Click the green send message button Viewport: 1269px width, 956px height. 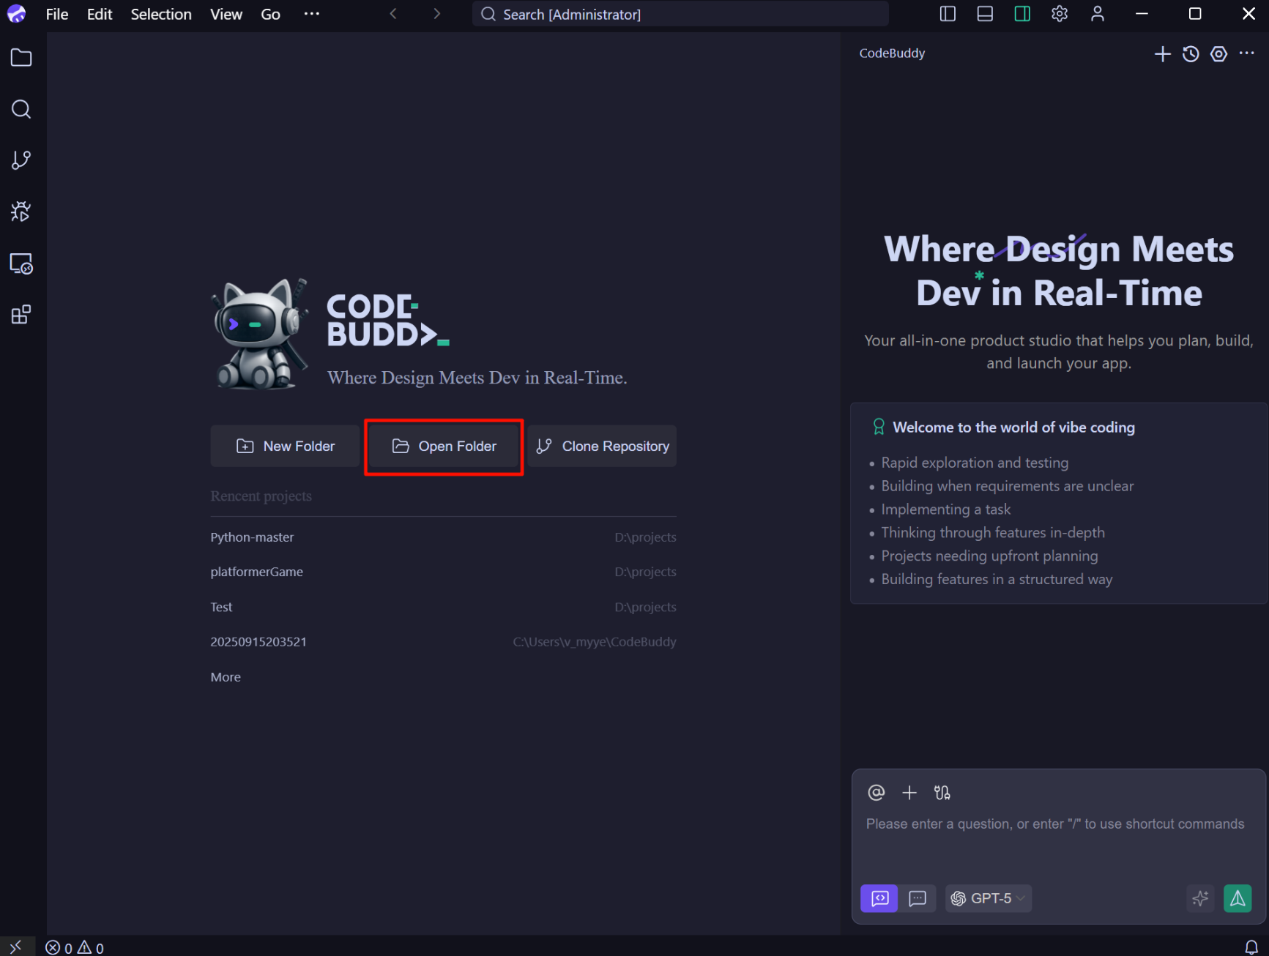coord(1237,898)
